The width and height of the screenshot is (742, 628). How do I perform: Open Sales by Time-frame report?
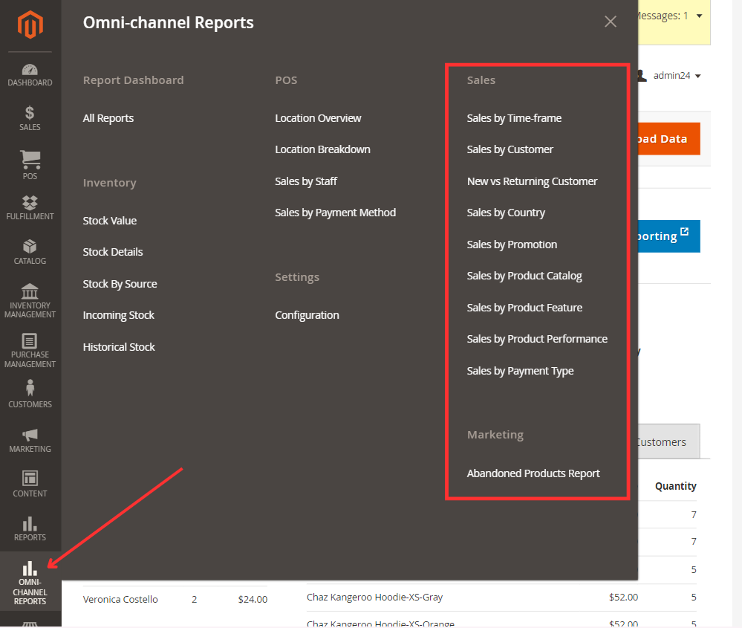pyautogui.click(x=514, y=118)
